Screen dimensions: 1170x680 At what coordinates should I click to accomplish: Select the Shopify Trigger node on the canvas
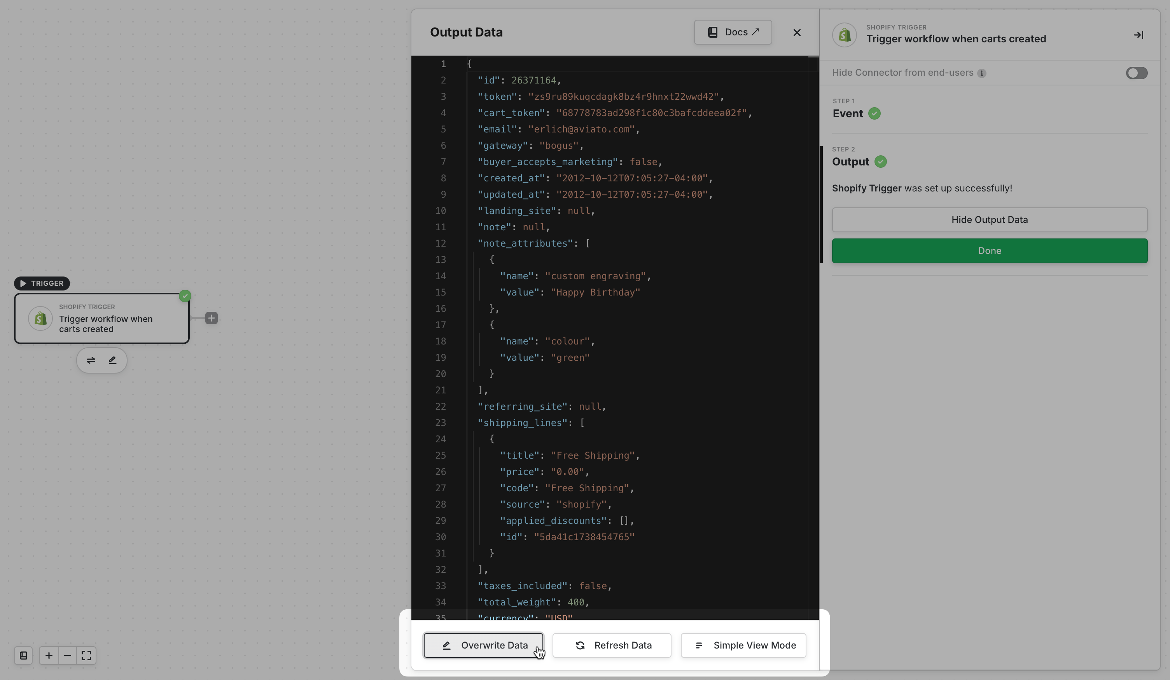pos(101,319)
